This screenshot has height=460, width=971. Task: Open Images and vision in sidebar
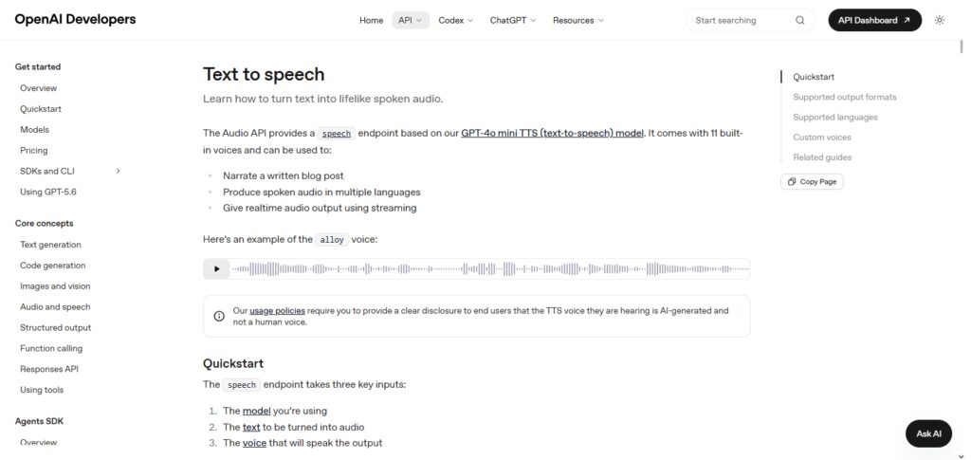coord(55,286)
